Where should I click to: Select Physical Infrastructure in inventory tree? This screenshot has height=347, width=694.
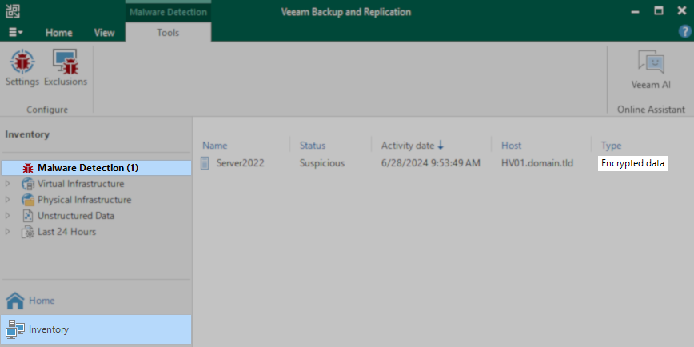pos(84,200)
